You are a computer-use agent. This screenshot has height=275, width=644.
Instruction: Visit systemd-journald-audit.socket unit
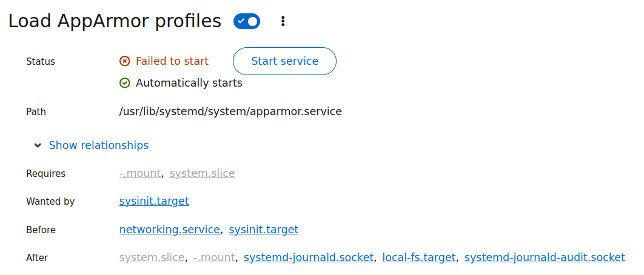click(x=544, y=257)
